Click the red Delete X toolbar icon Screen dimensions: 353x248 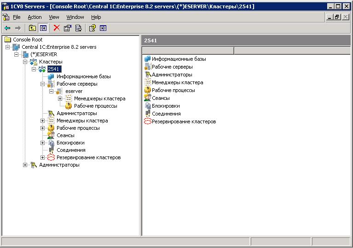coord(57,28)
